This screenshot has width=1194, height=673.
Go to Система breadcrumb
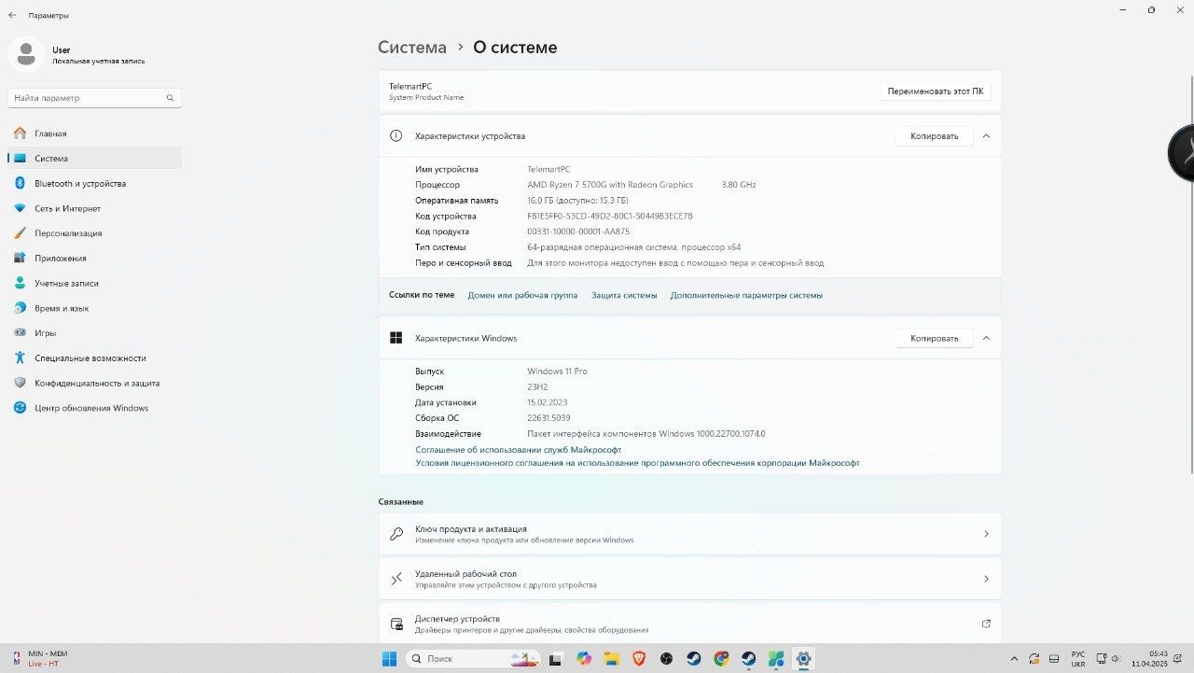click(x=412, y=48)
